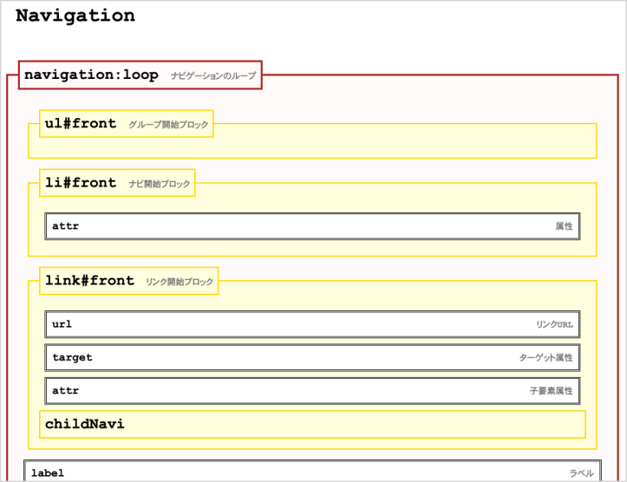This screenshot has height=482, width=627.
Task: Click the empty ul#front block body
Action: (312, 147)
